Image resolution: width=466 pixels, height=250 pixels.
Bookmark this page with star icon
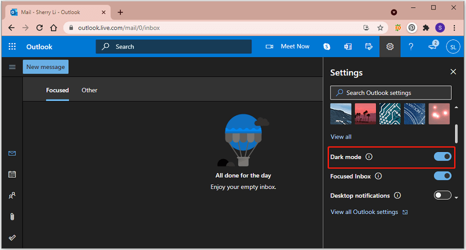point(380,27)
